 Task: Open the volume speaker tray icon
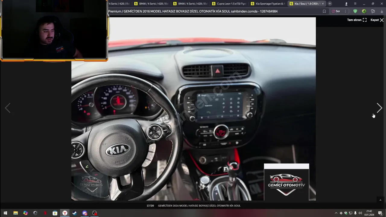point(360,213)
